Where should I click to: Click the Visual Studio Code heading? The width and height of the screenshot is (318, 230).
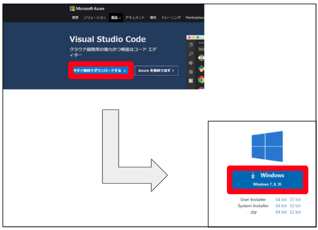pos(107,39)
